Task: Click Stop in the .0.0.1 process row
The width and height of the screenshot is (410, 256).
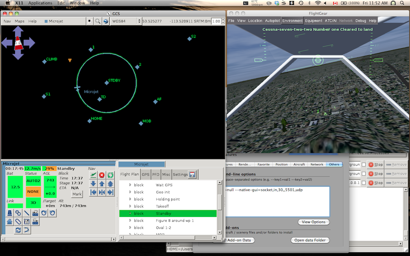Action: 375,183
